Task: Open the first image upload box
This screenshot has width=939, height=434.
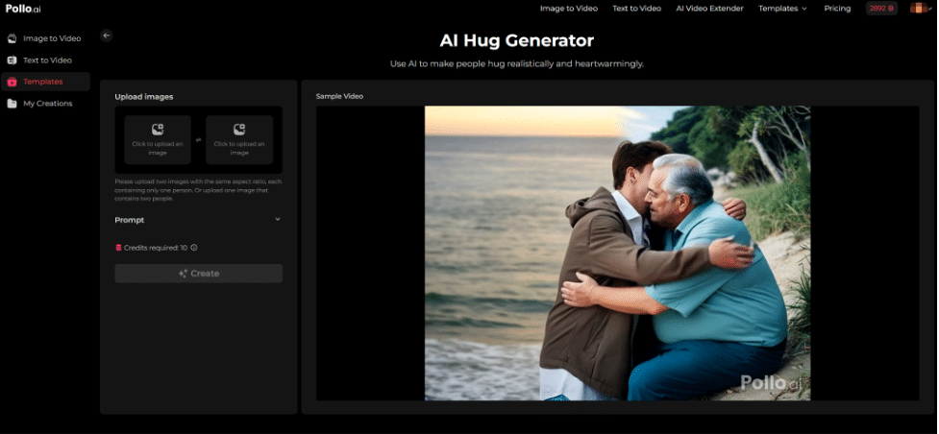Action: click(158, 140)
